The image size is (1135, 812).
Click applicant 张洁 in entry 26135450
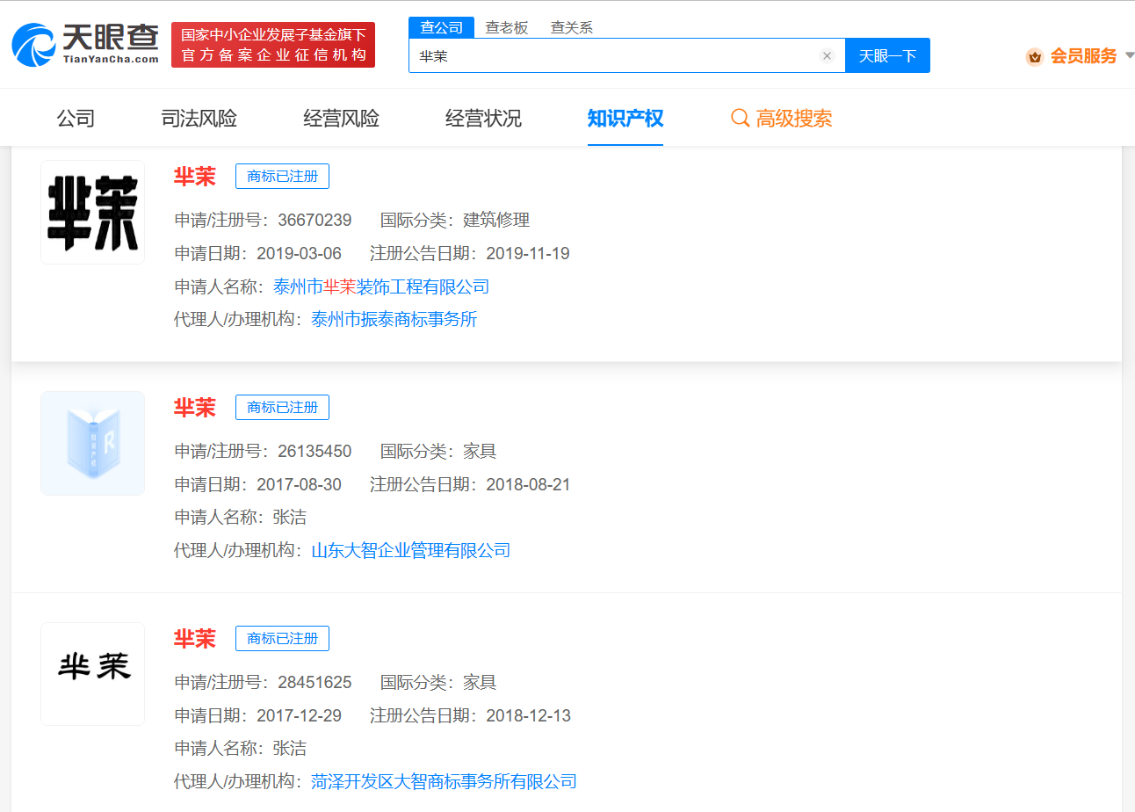coord(290,518)
